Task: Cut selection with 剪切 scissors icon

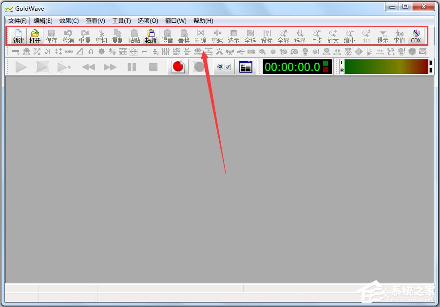Action: (x=101, y=36)
